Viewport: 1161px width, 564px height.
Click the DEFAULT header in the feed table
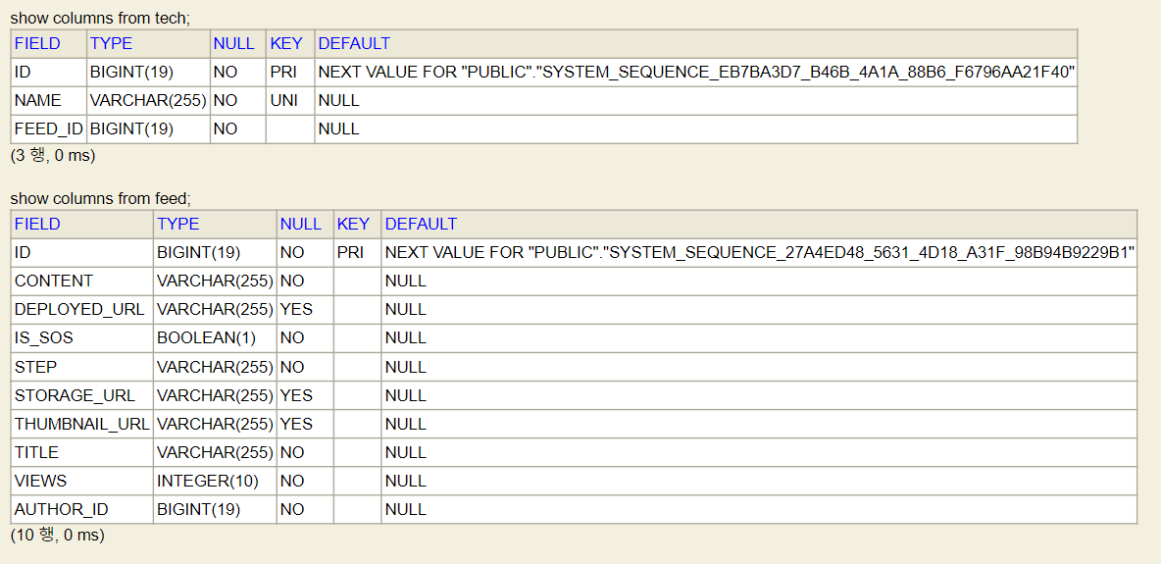(x=421, y=224)
